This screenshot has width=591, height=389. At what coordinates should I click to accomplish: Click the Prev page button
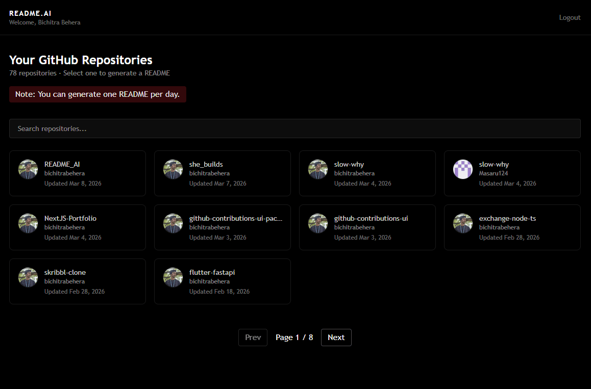[253, 337]
